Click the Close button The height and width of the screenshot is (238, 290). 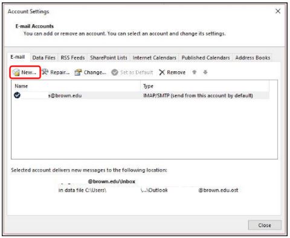[x=265, y=225]
